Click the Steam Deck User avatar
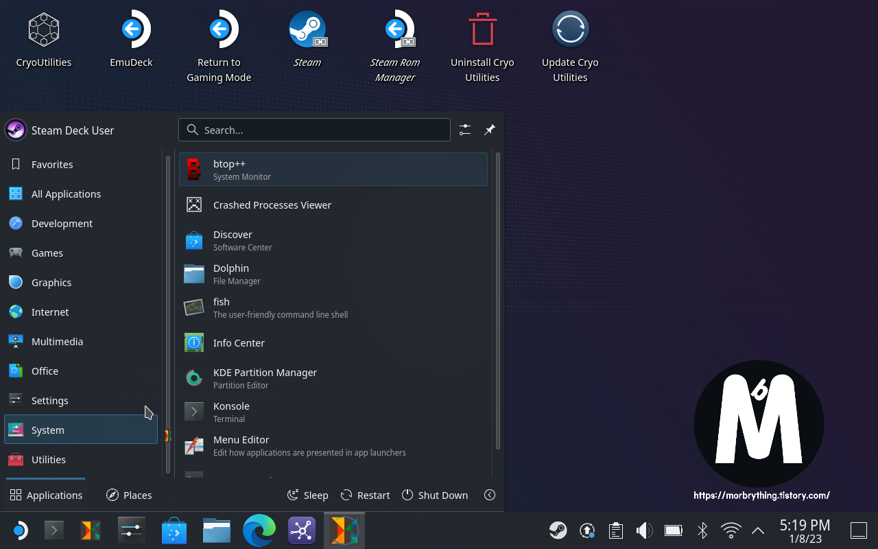This screenshot has width=878, height=549. tap(16, 130)
